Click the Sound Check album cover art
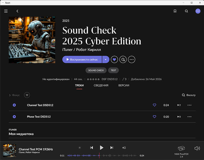The height and width of the screenshot is (160, 204). [32, 40]
